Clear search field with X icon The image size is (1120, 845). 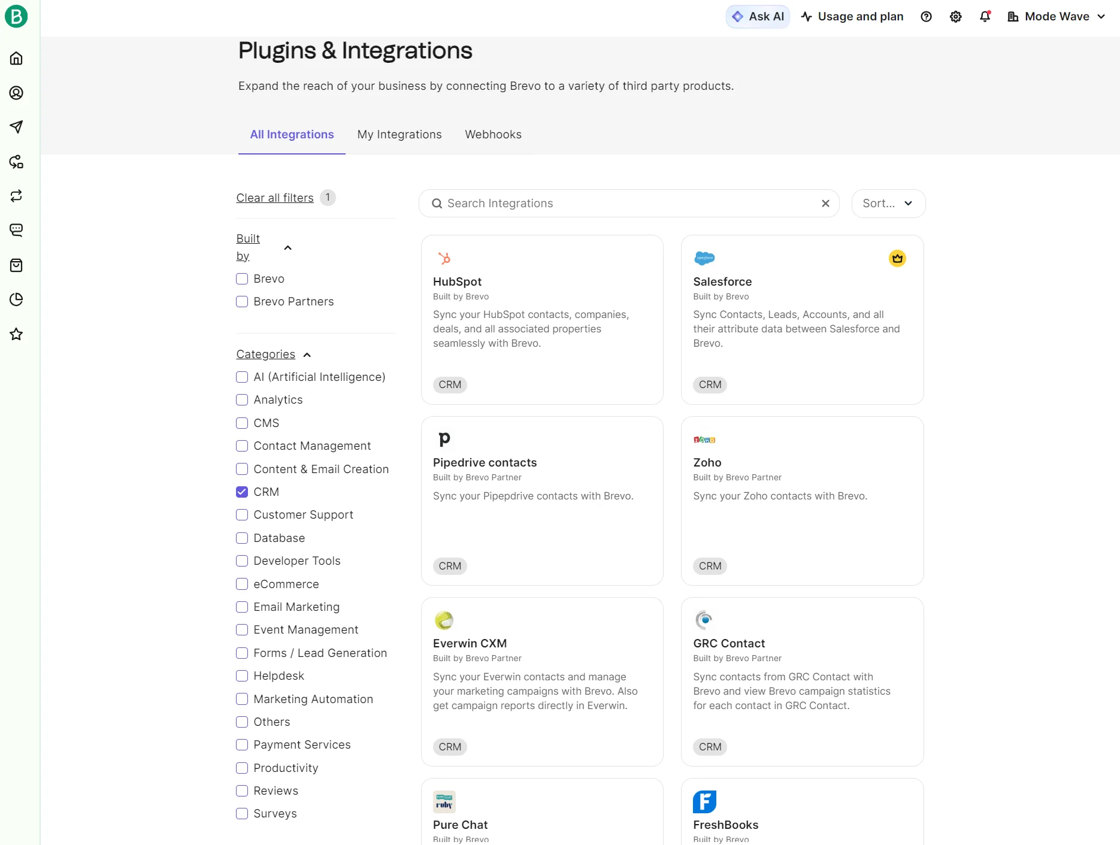click(825, 204)
